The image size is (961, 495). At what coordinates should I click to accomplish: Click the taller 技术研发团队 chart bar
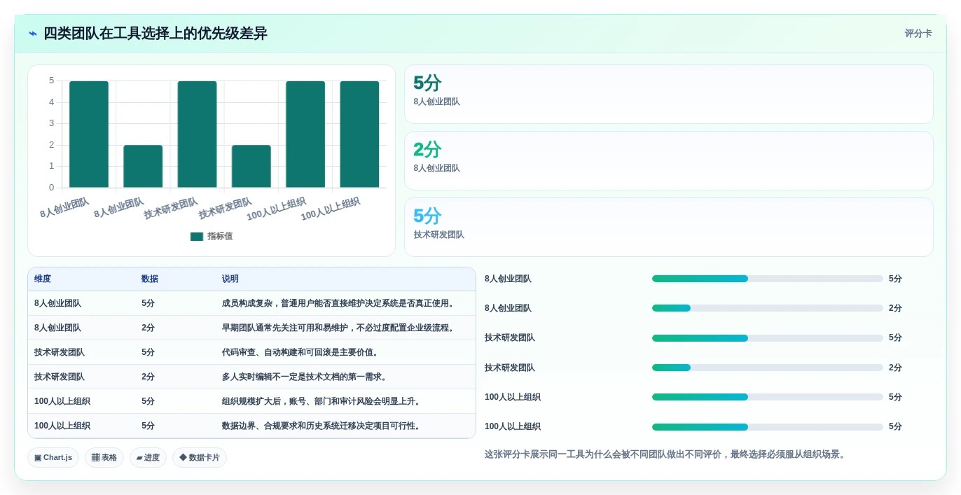pos(197,134)
